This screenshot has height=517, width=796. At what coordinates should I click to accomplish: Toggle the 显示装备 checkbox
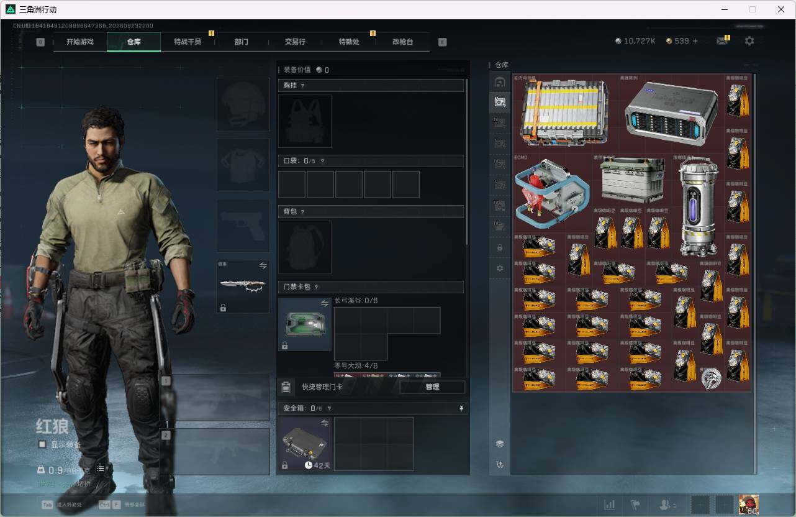pyautogui.click(x=42, y=444)
